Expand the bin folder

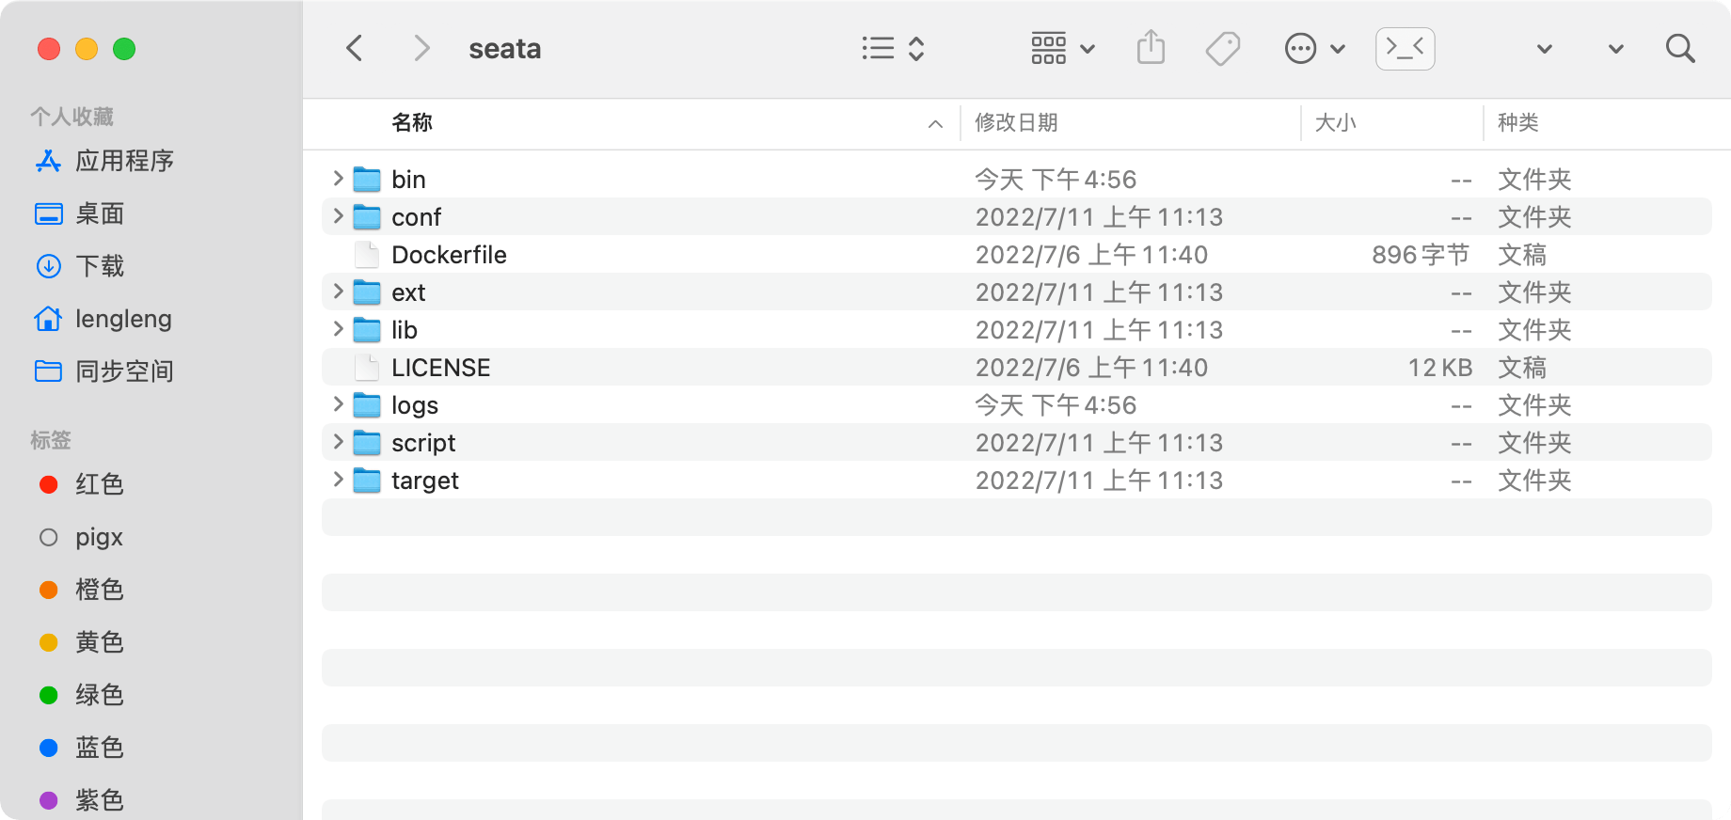click(338, 179)
